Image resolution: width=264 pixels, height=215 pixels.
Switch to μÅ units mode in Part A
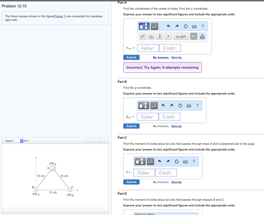point(154,26)
